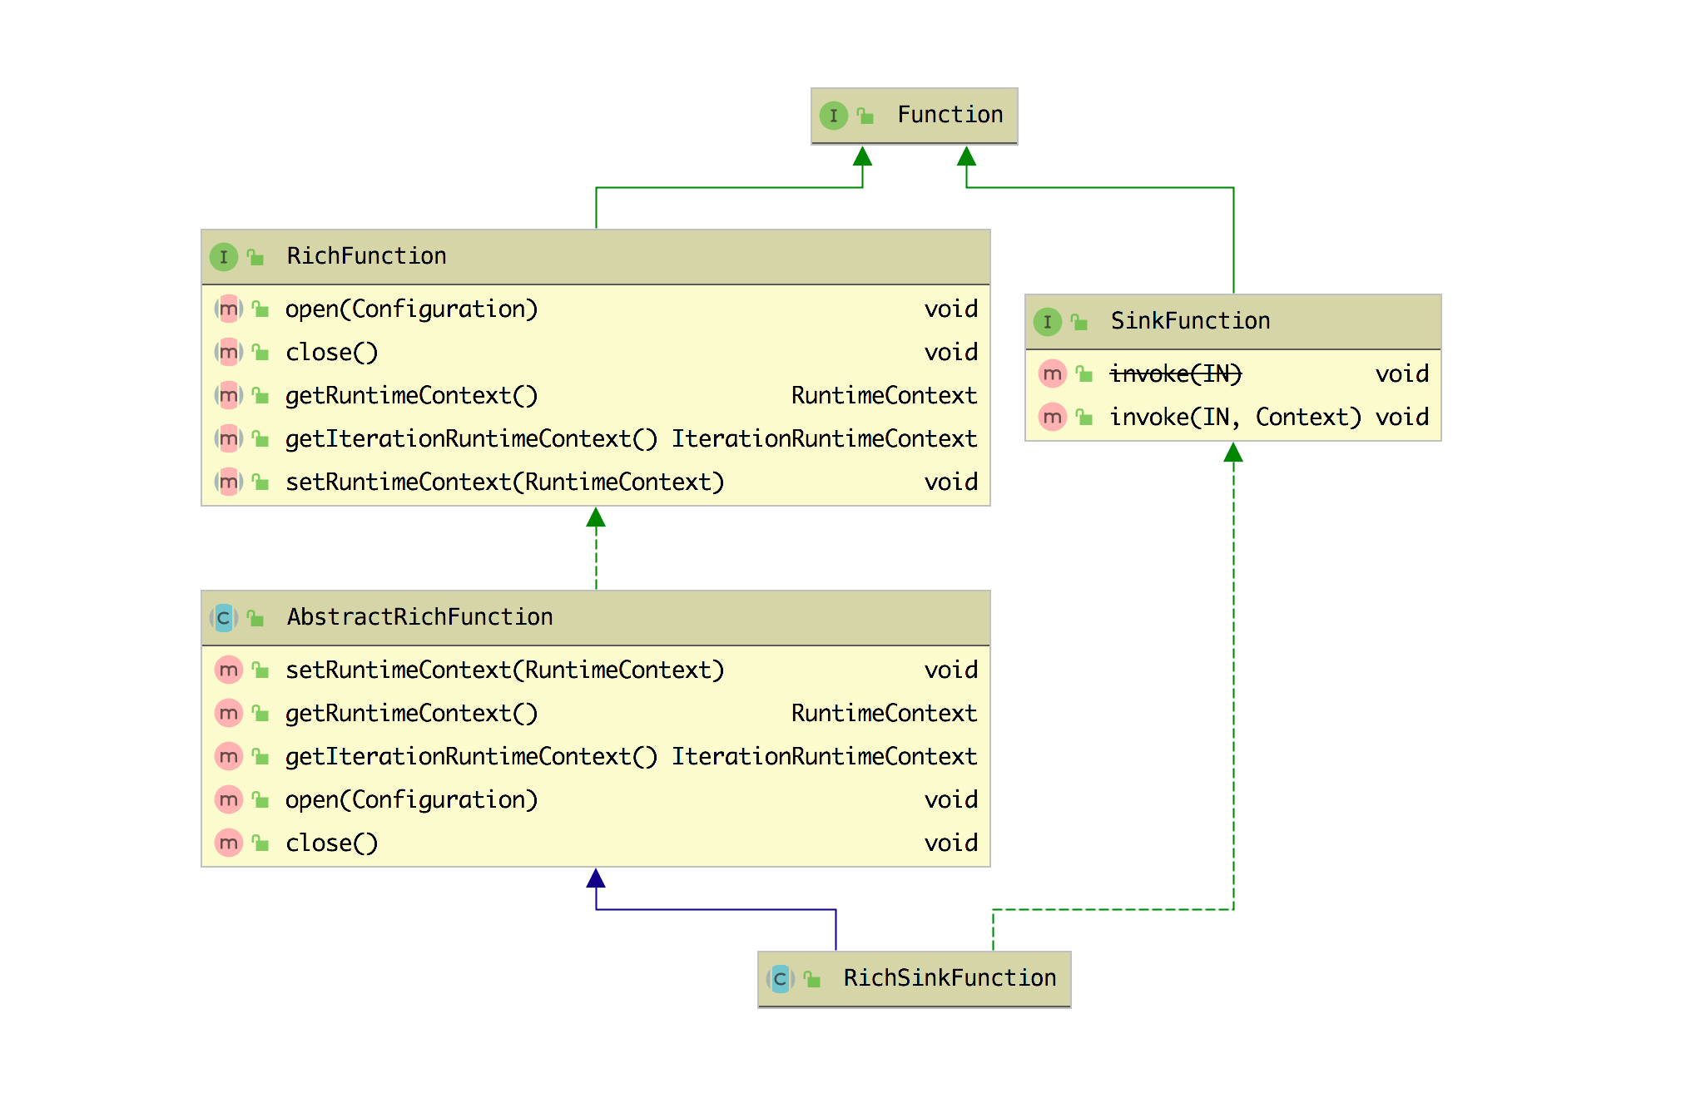This screenshot has width=1686, height=1098.
Task: Click method icon of RichFunction getRuntimeContext()
Action: pyautogui.click(x=228, y=396)
